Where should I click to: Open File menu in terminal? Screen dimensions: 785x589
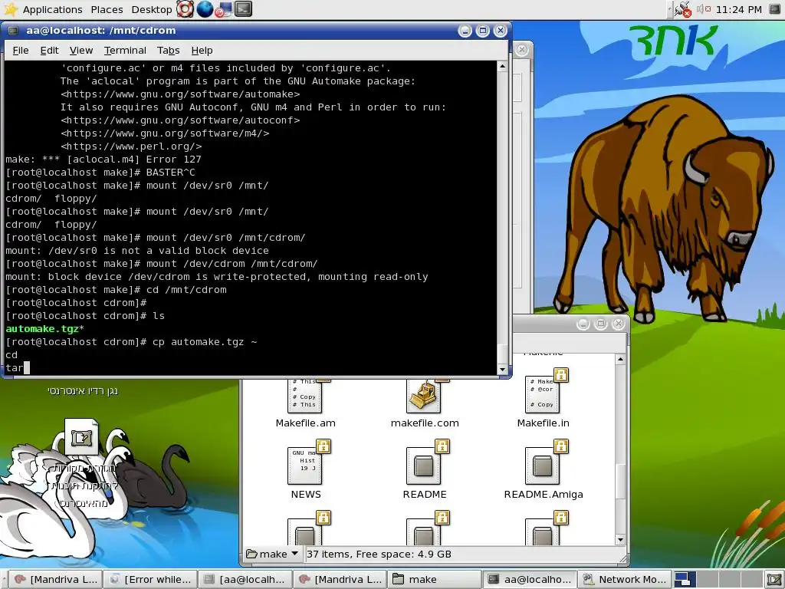tap(21, 50)
